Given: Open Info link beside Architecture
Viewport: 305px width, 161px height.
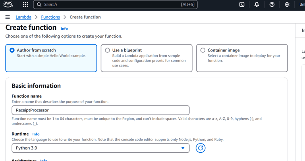Looking at the screenshot, I should [x=44, y=160].
